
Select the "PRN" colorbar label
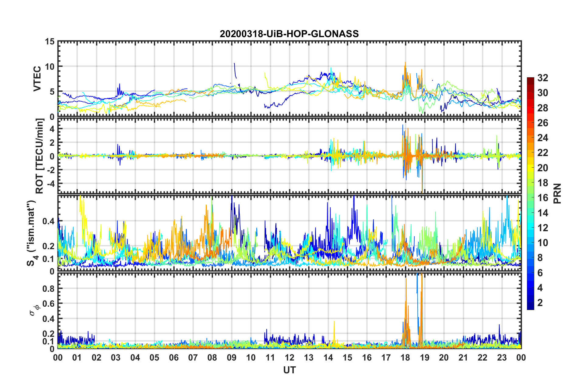tap(557, 194)
